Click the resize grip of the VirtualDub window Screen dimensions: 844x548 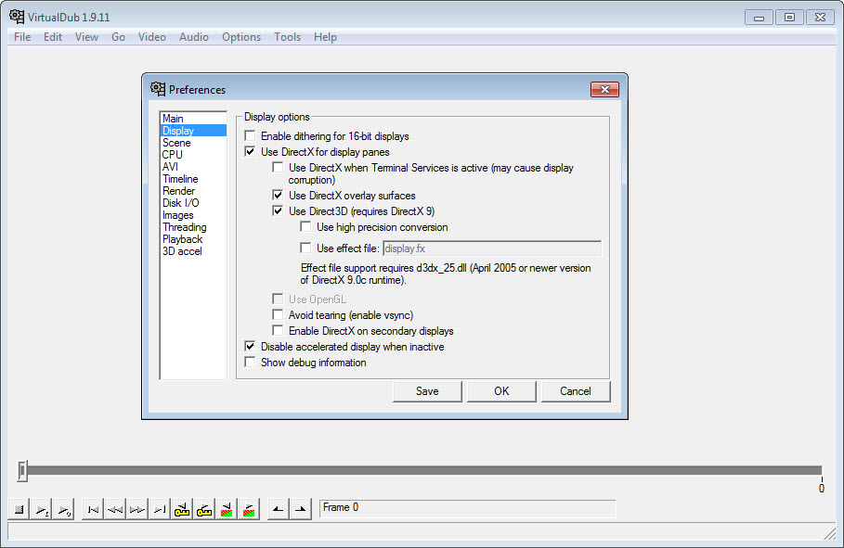pyautogui.click(x=829, y=533)
